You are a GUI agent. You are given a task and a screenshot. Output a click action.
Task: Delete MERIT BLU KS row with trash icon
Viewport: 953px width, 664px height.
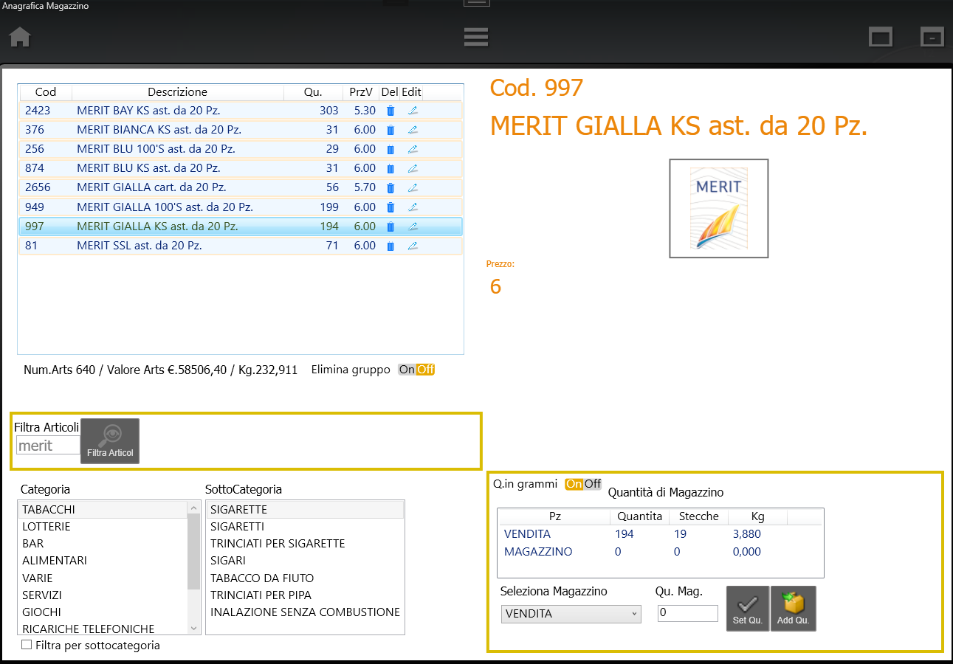coord(391,168)
